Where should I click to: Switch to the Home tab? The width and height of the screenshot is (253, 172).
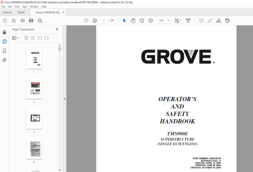[x=7, y=12]
